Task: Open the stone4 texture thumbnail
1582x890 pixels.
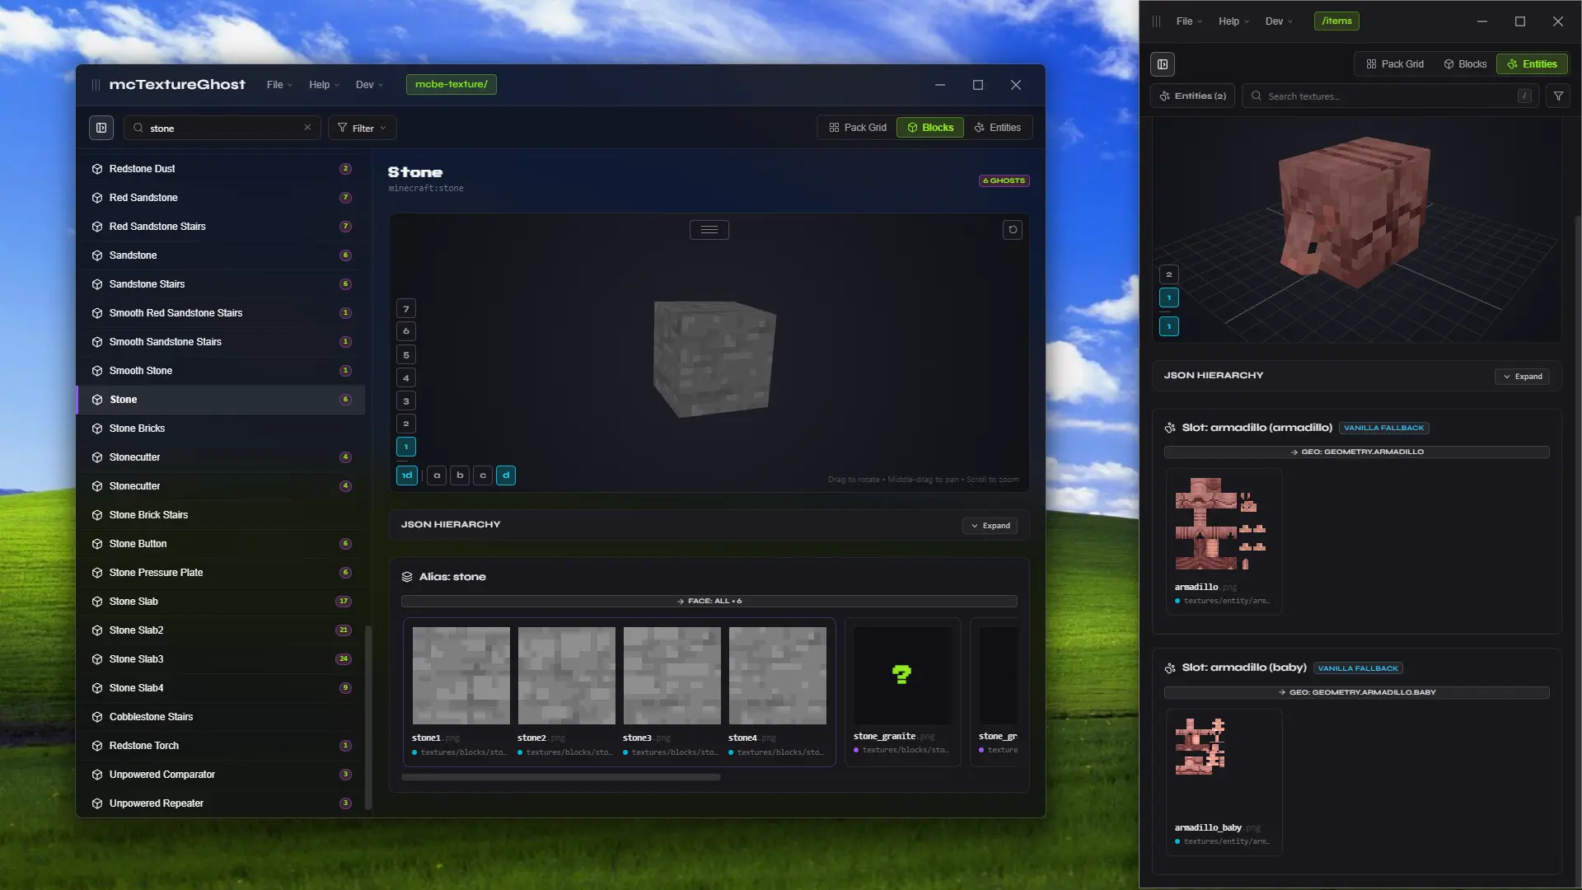Action: (x=778, y=676)
